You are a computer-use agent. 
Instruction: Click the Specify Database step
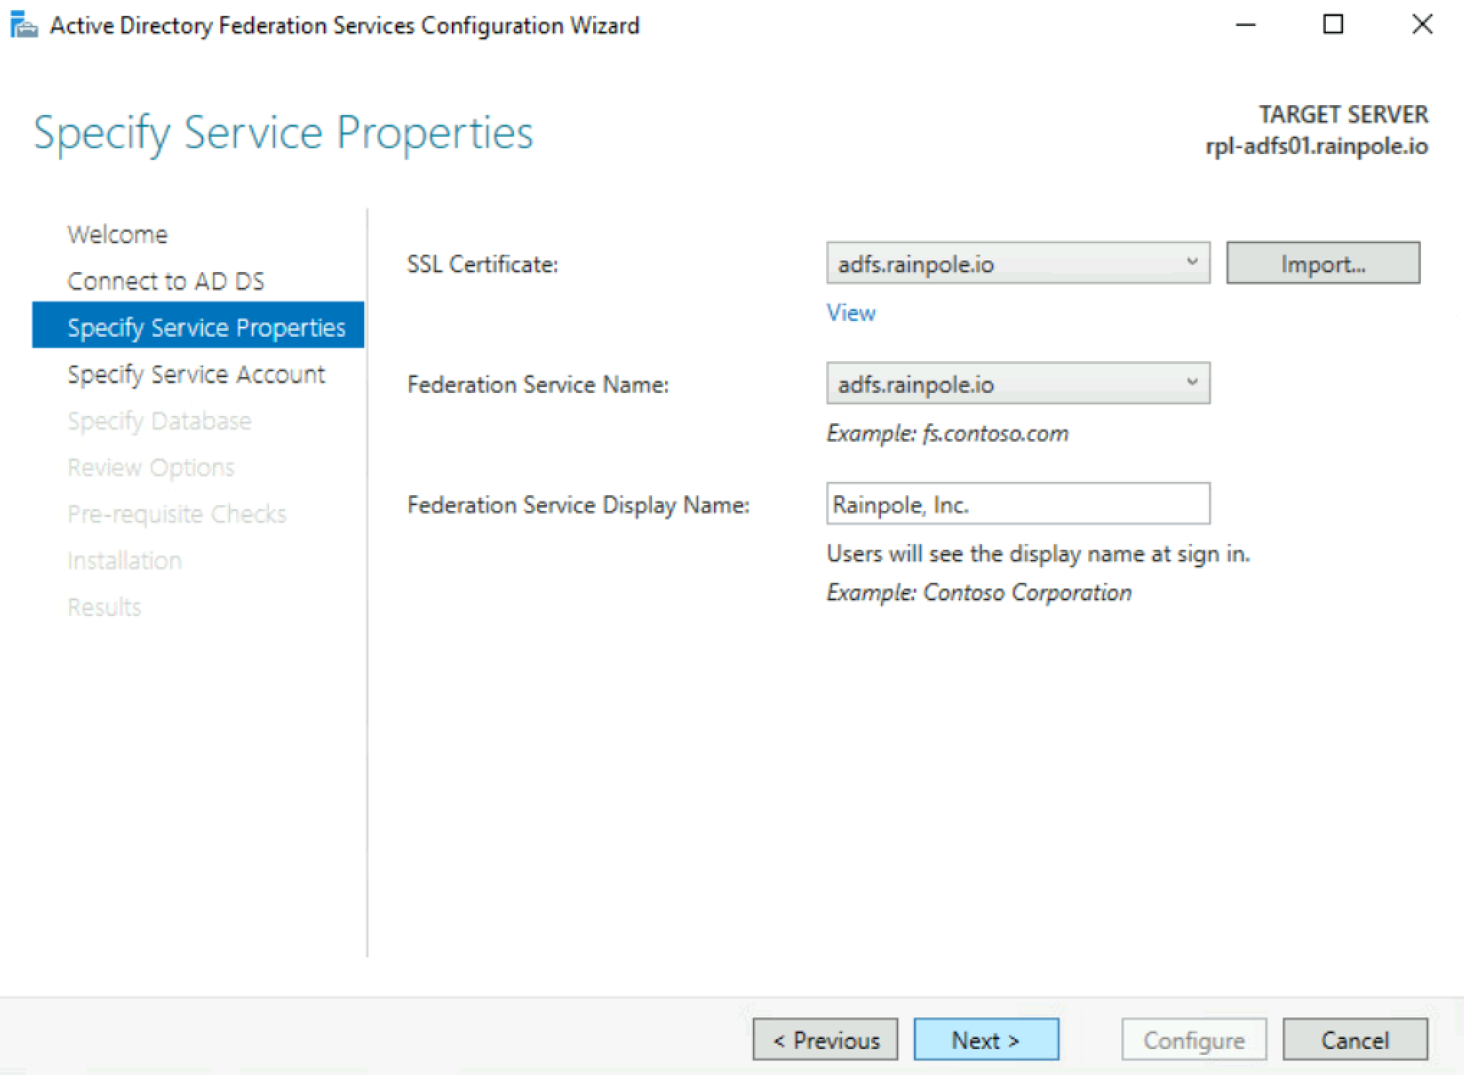159,421
